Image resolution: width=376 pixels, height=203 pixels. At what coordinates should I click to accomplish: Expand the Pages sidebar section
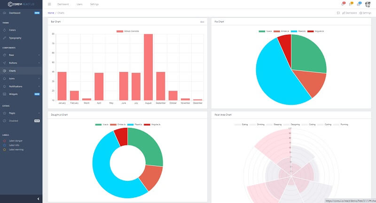coord(21,113)
